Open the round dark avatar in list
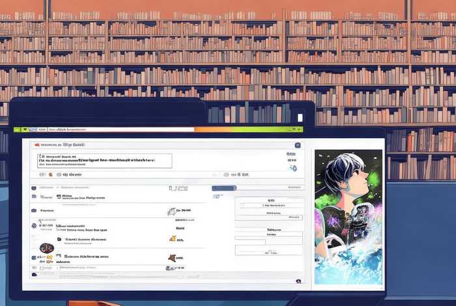The height and width of the screenshot is (306, 456). [46, 248]
